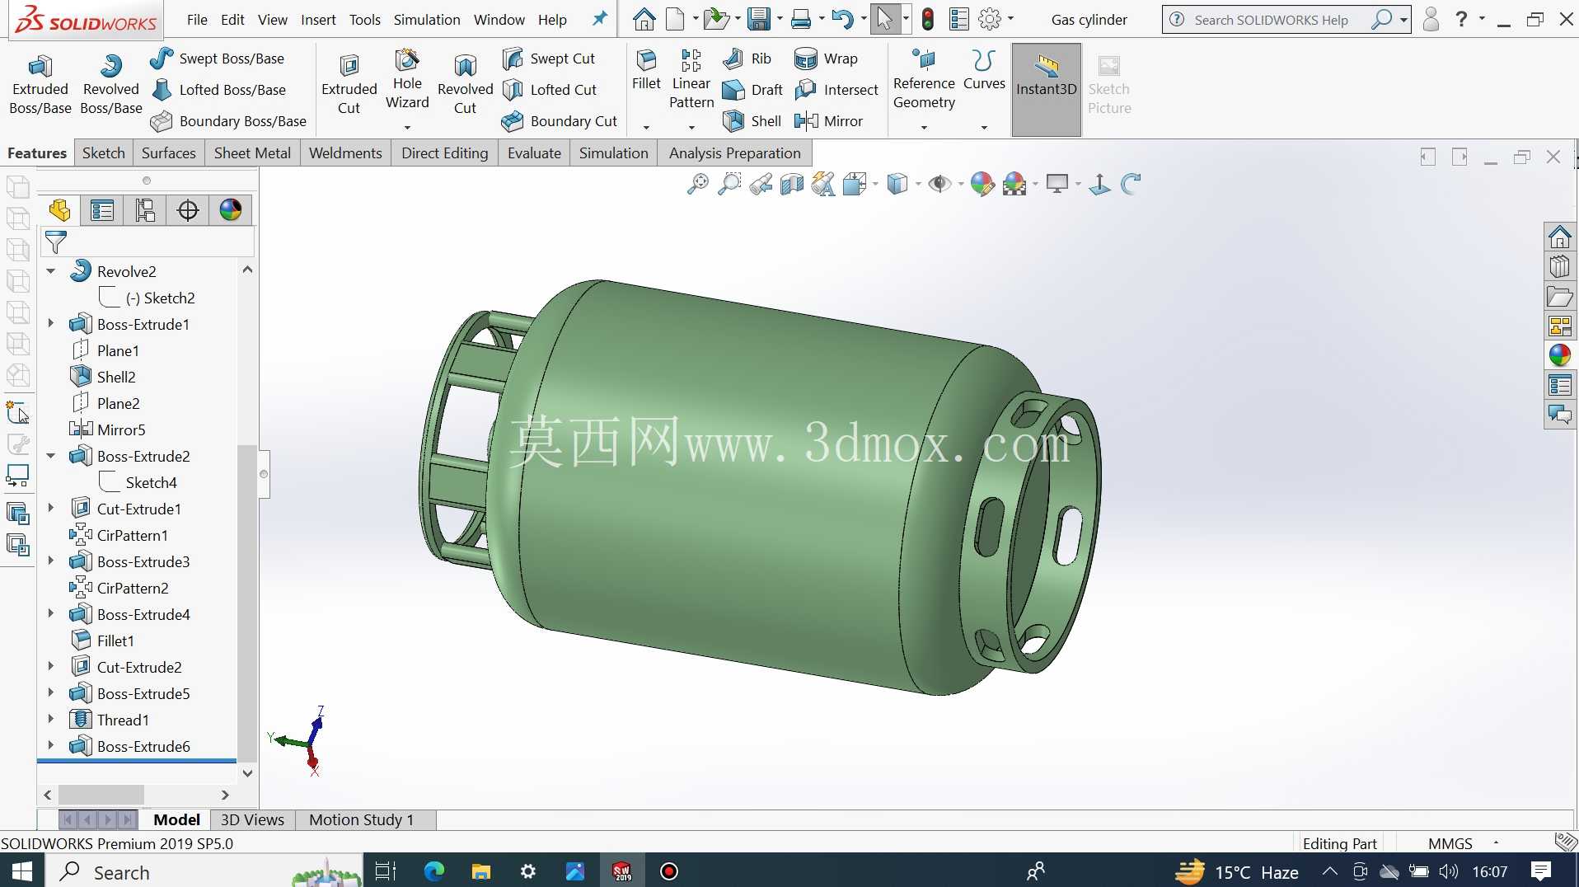The width and height of the screenshot is (1579, 887).
Task: Click the Rebuild traffic light button
Action: point(928,19)
